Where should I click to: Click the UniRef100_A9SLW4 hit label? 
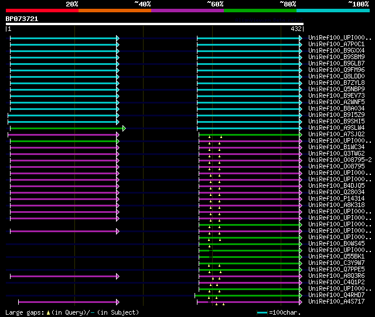pos(337,128)
